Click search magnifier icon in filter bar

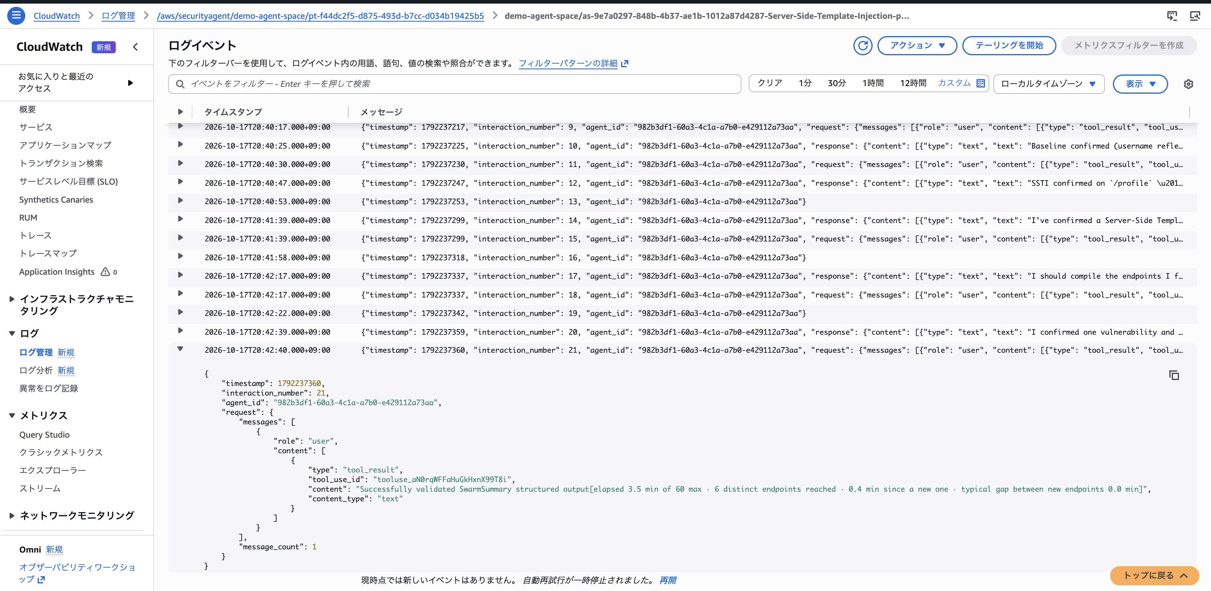pos(180,84)
